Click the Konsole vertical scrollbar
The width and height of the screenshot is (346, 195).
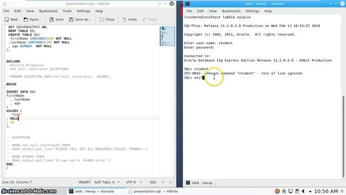click(x=343, y=136)
